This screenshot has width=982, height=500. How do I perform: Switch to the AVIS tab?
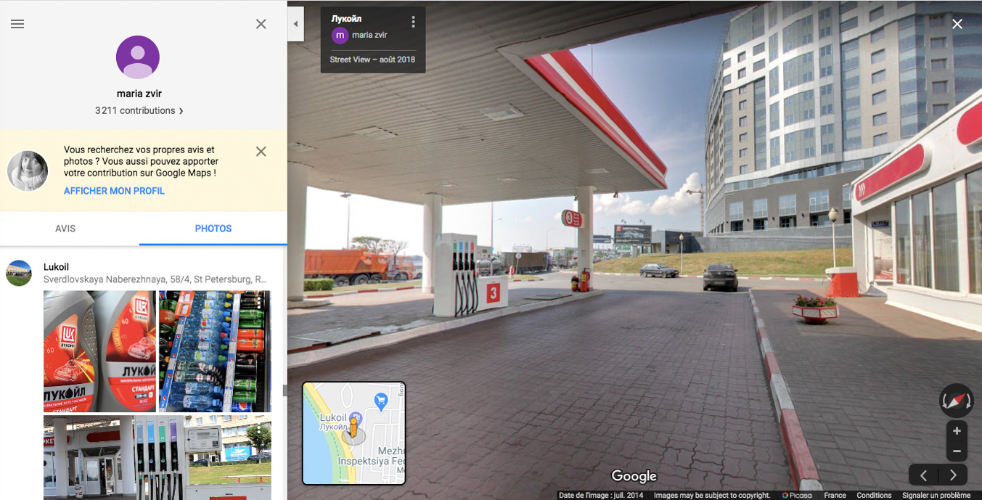pos(65,229)
